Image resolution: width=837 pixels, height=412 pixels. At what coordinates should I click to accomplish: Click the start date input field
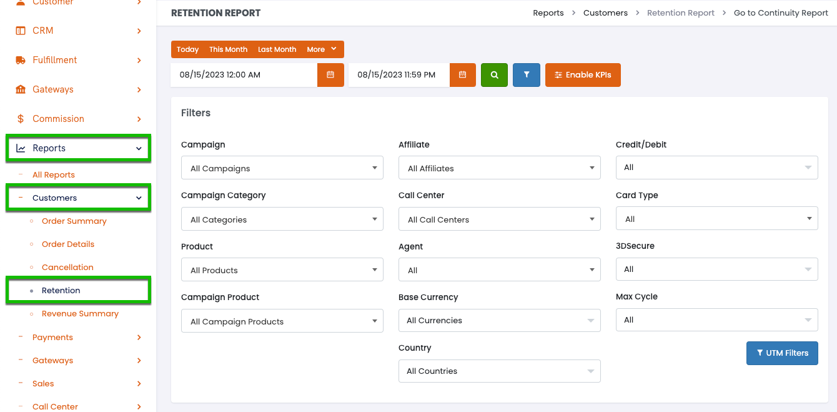click(x=244, y=75)
